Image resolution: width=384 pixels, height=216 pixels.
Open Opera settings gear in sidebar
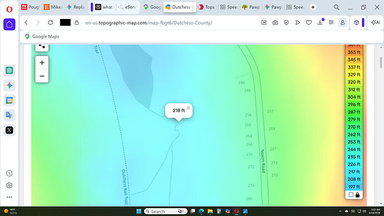(9, 185)
